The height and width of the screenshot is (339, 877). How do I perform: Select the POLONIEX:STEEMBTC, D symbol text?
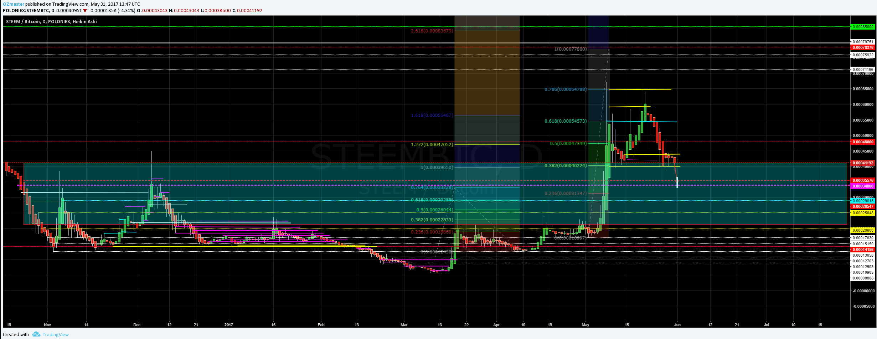point(29,11)
